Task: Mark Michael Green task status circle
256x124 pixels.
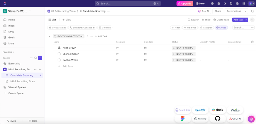Action: click(59, 54)
